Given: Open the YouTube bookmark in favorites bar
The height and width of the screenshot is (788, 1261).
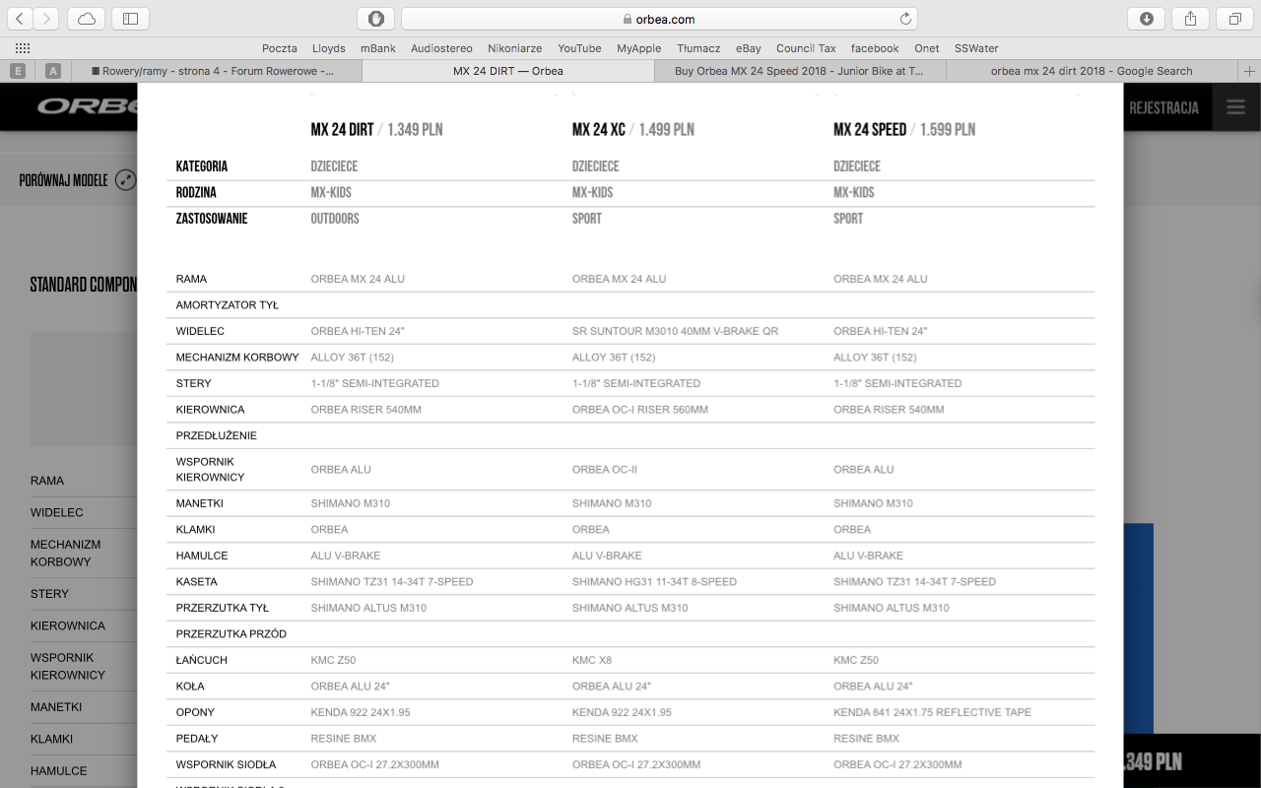Looking at the screenshot, I should click(579, 48).
